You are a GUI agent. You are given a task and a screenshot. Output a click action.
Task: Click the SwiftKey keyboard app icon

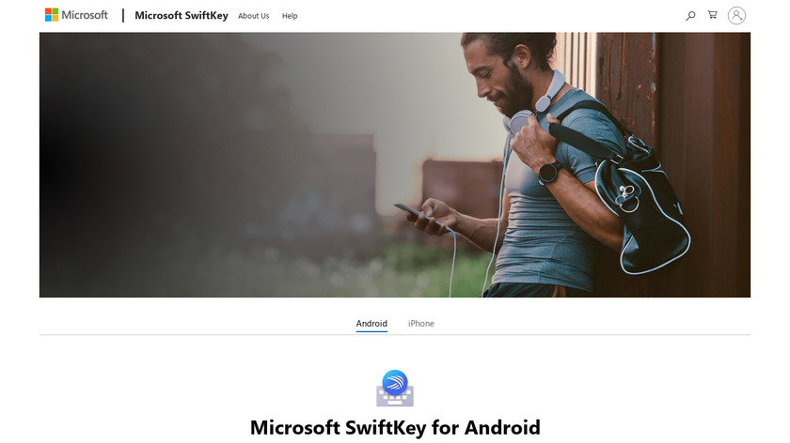tap(395, 389)
